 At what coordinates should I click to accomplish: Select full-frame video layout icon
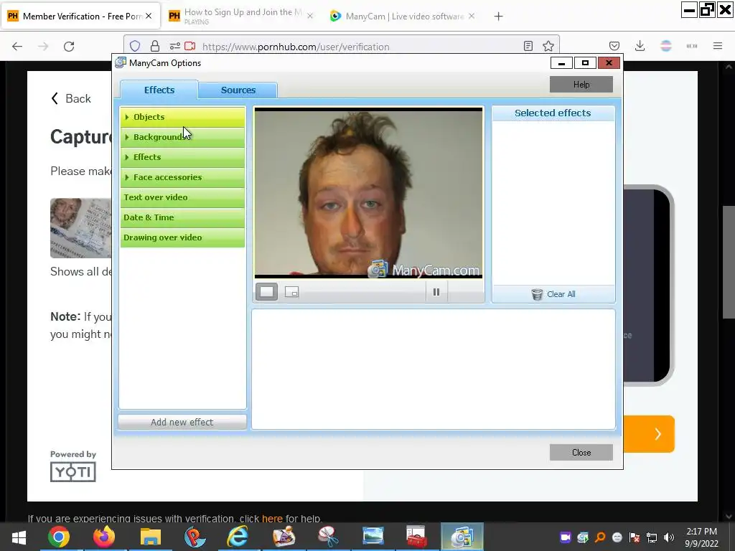tap(267, 292)
